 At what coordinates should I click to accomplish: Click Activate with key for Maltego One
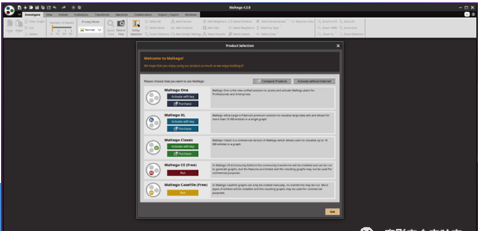pyautogui.click(x=182, y=96)
